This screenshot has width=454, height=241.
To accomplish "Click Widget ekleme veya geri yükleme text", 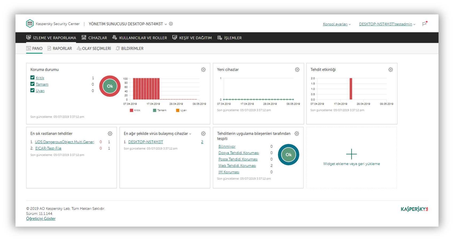I will (x=351, y=164).
